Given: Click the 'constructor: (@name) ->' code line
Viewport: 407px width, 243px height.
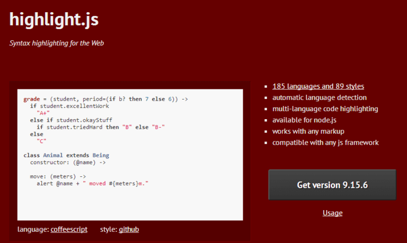Looking at the screenshot, I should pos(68,163).
